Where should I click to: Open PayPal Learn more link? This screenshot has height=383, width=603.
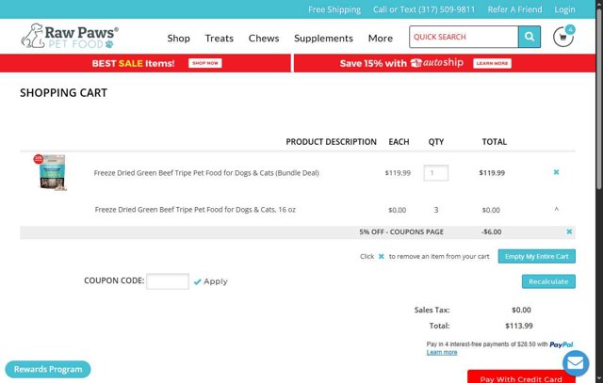442,352
